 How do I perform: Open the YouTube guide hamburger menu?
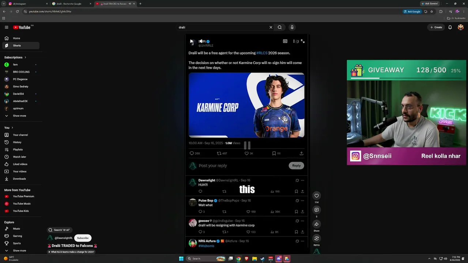pos(7,27)
